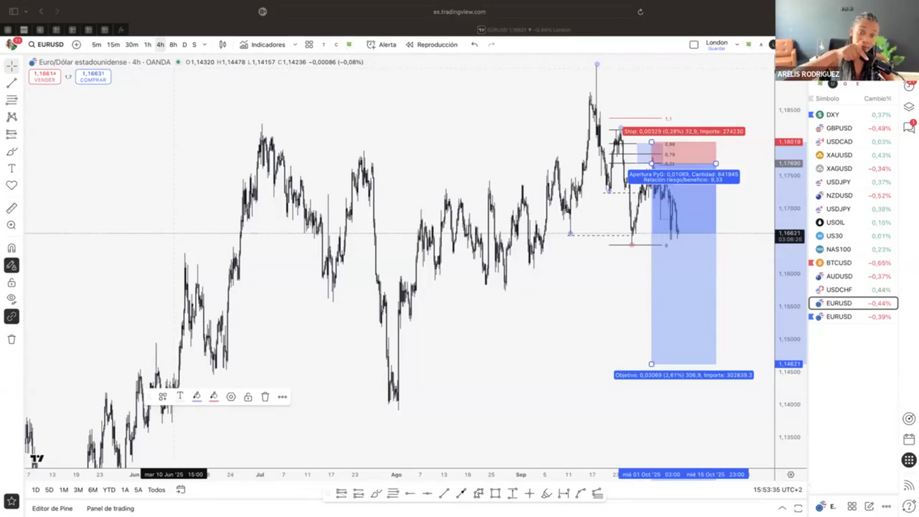Open the trash to remove drawings
This screenshot has height=517, width=919.
click(x=11, y=339)
